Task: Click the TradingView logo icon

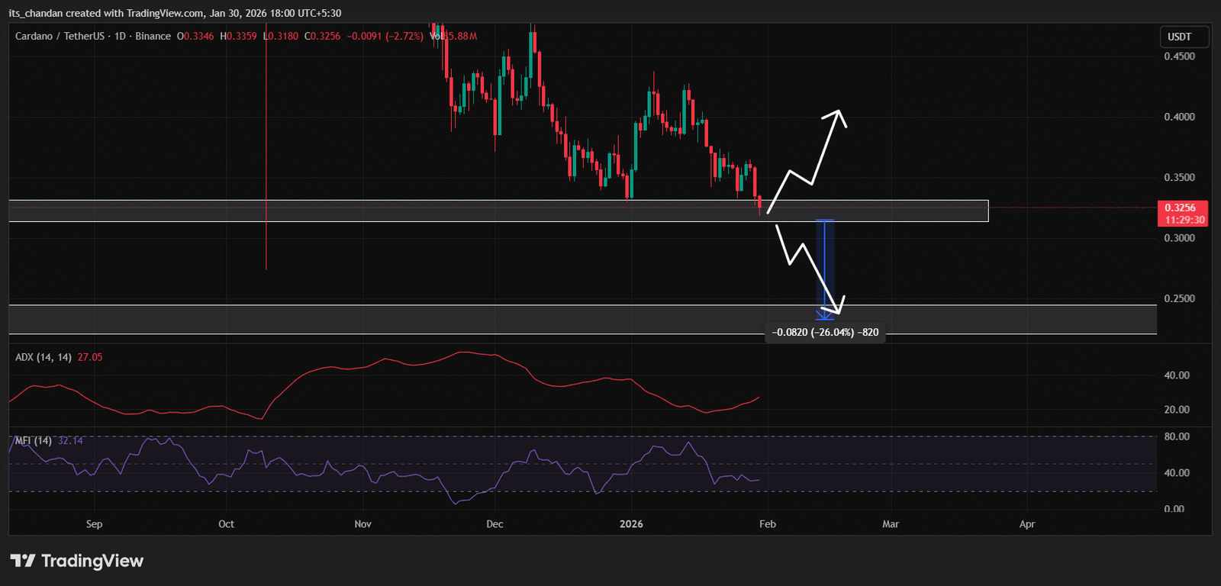Action: [23, 561]
